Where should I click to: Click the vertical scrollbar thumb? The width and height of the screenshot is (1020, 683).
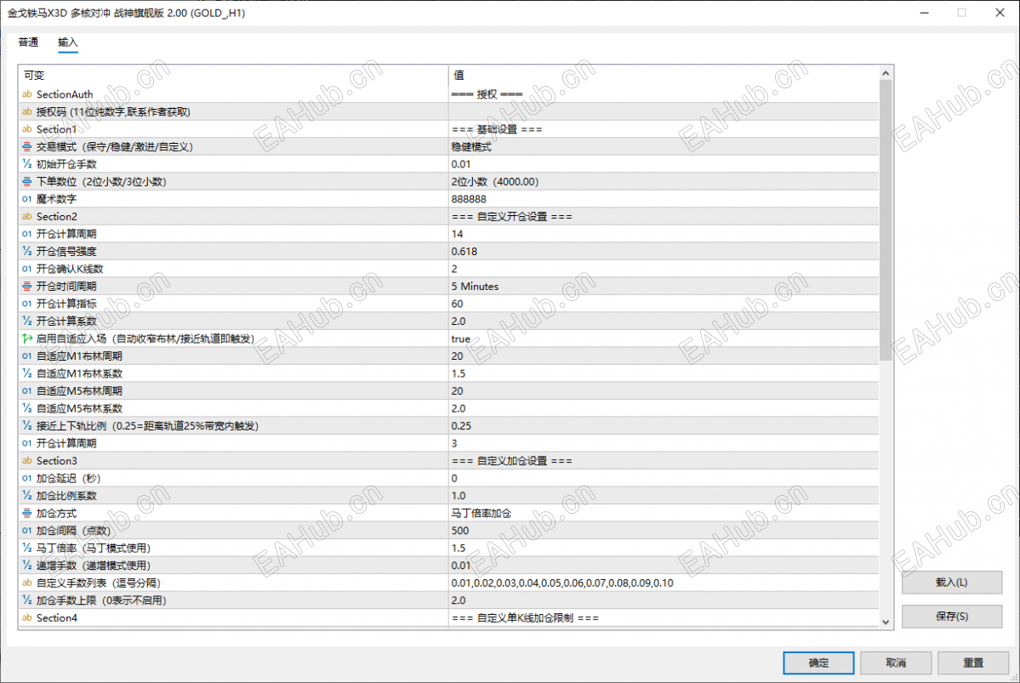click(x=886, y=219)
